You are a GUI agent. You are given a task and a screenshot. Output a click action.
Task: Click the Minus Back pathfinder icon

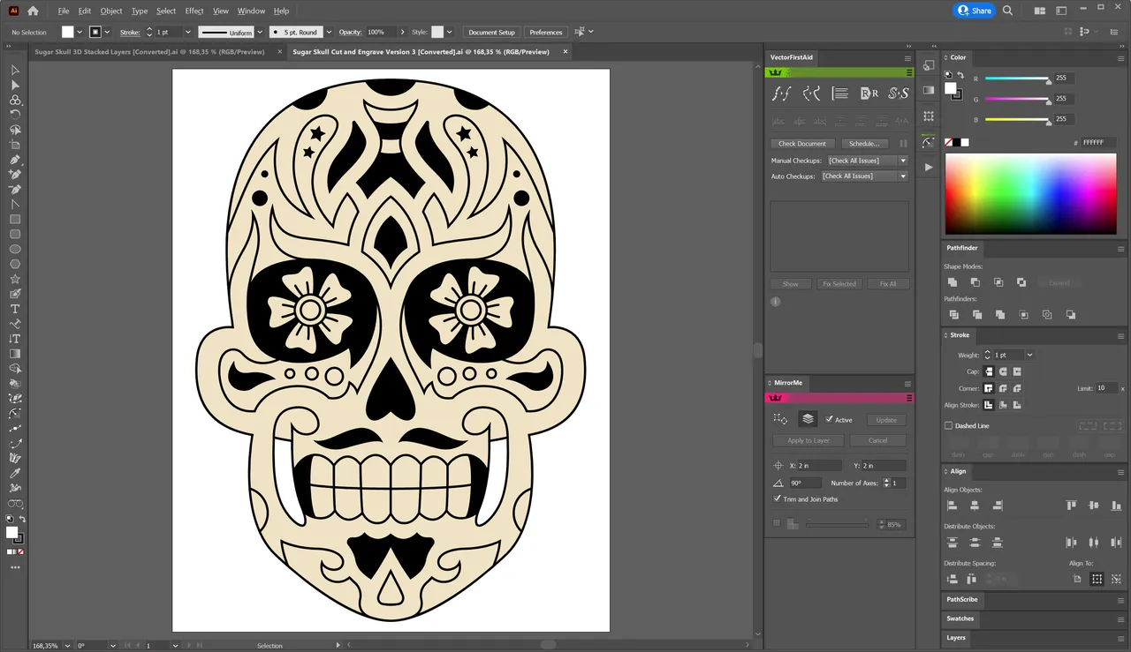point(1071,315)
